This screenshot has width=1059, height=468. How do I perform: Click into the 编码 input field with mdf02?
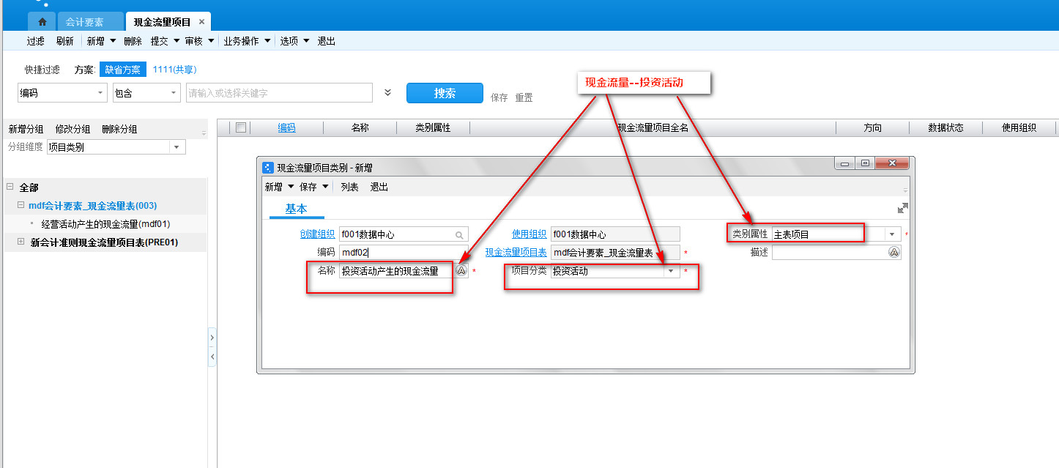(x=403, y=253)
